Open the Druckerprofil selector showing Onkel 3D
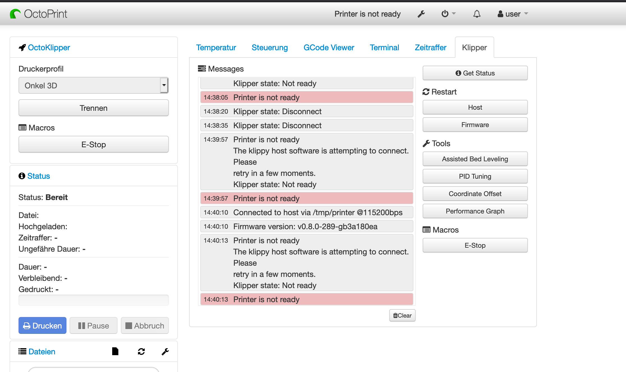The image size is (626, 372). pos(93,85)
